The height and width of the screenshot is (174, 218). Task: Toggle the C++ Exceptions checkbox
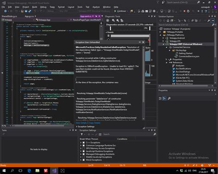coord(84,142)
